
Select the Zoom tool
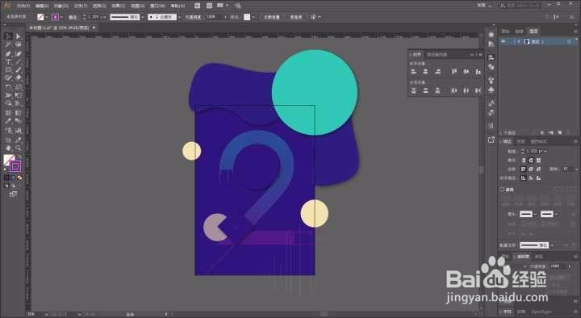pos(18,149)
